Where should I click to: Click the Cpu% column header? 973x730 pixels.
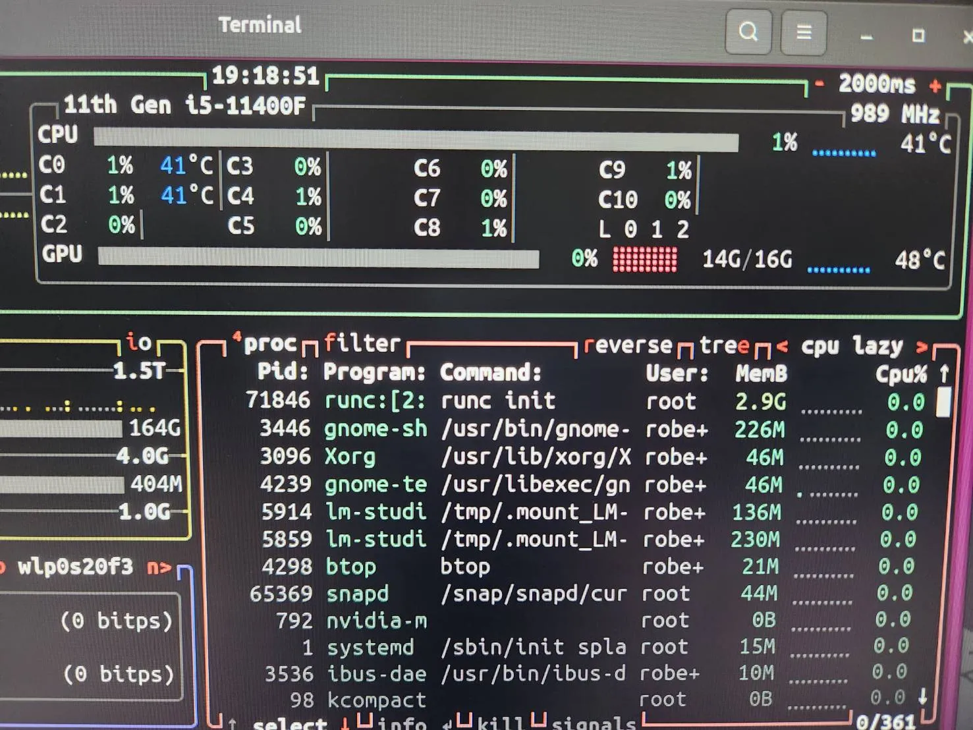[x=901, y=374]
